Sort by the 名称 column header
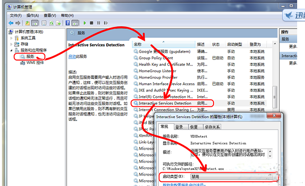This screenshot has width=305, height=186. [164, 44]
